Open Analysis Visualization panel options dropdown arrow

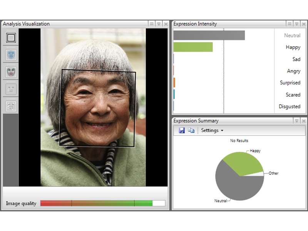159,24
